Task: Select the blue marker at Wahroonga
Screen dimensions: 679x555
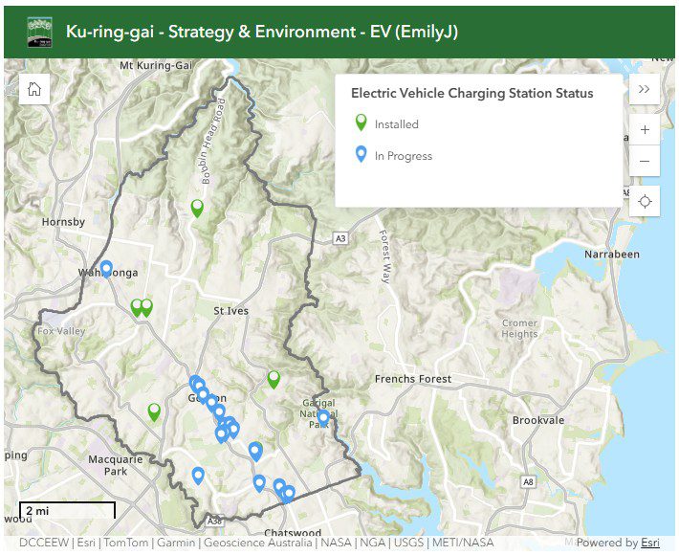Action: (x=106, y=269)
